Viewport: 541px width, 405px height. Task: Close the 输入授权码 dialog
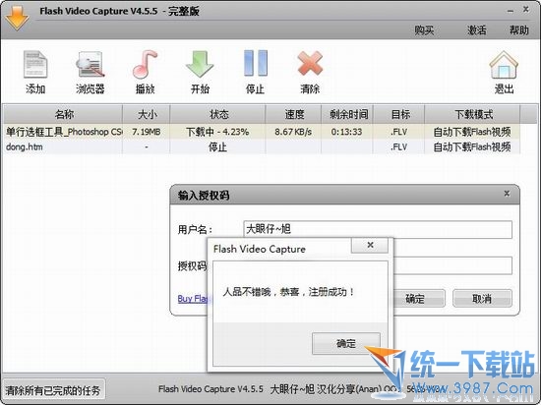507,194
